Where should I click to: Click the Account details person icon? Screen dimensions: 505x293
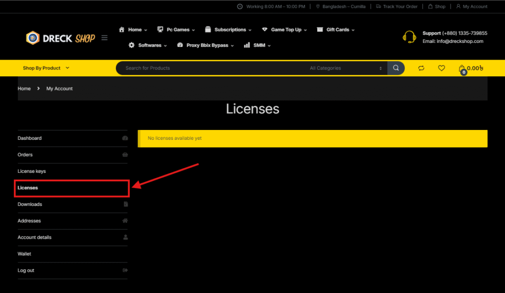click(x=126, y=237)
